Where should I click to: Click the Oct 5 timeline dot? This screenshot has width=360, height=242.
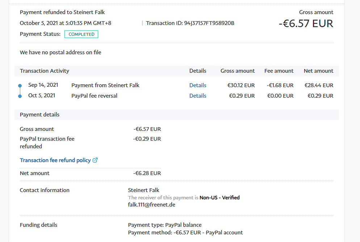point(20,96)
